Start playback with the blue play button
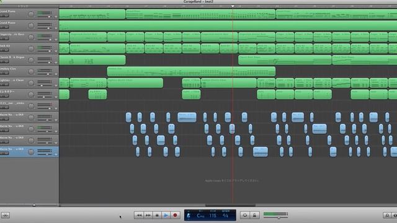The width and height of the screenshot is (397, 223). pos(166,215)
